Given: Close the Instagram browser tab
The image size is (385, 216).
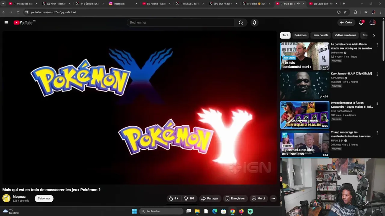Looking at the screenshot, I should pos(136,4).
